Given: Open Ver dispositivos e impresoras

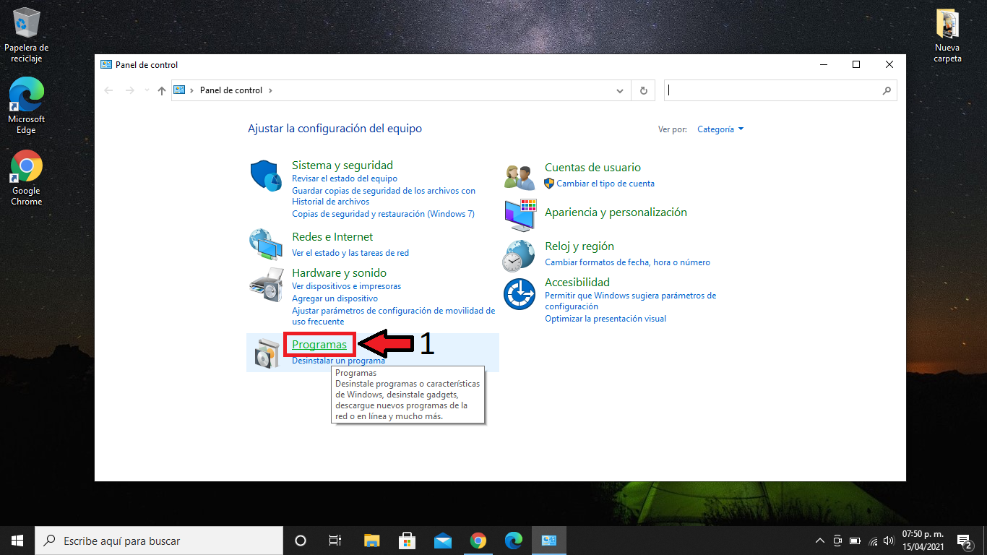Looking at the screenshot, I should [x=346, y=286].
